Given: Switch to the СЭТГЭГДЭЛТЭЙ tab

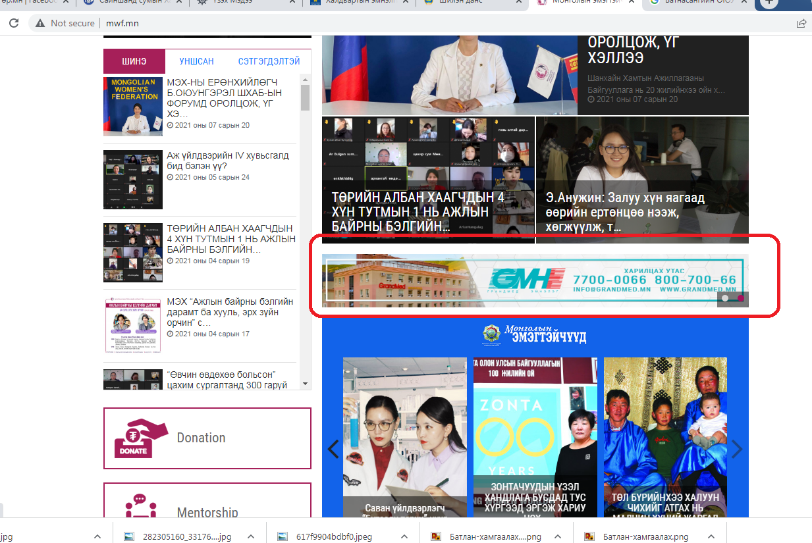Looking at the screenshot, I should click(269, 61).
